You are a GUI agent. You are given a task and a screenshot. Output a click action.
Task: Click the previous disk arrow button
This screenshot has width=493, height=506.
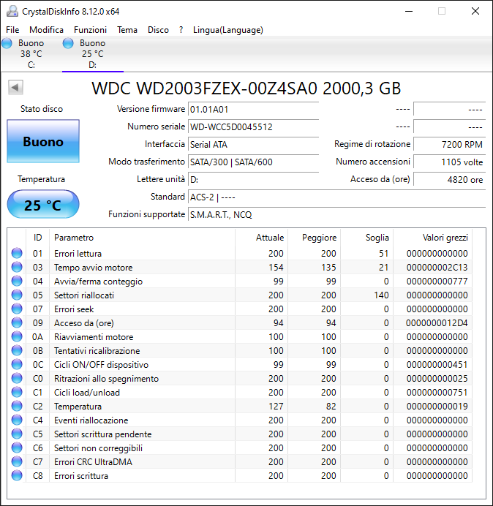click(15, 87)
